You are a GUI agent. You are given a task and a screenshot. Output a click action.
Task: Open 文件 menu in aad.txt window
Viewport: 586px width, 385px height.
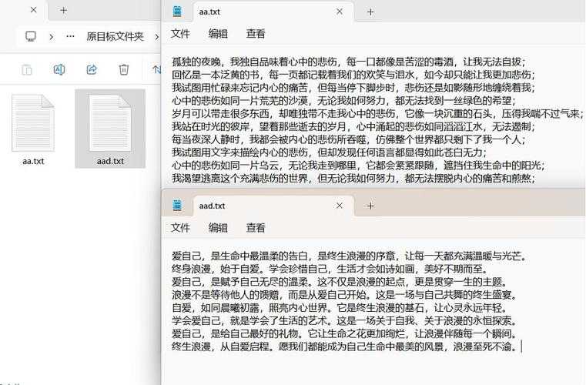(180, 228)
